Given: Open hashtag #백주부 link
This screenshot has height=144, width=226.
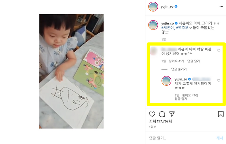Looking at the screenshot, I should point(182,28).
